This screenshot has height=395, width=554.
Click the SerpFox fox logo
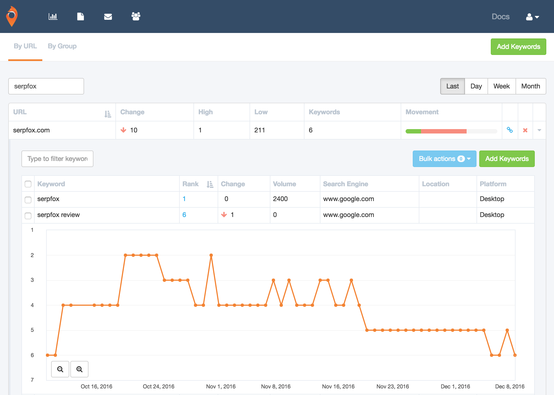click(x=12, y=16)
